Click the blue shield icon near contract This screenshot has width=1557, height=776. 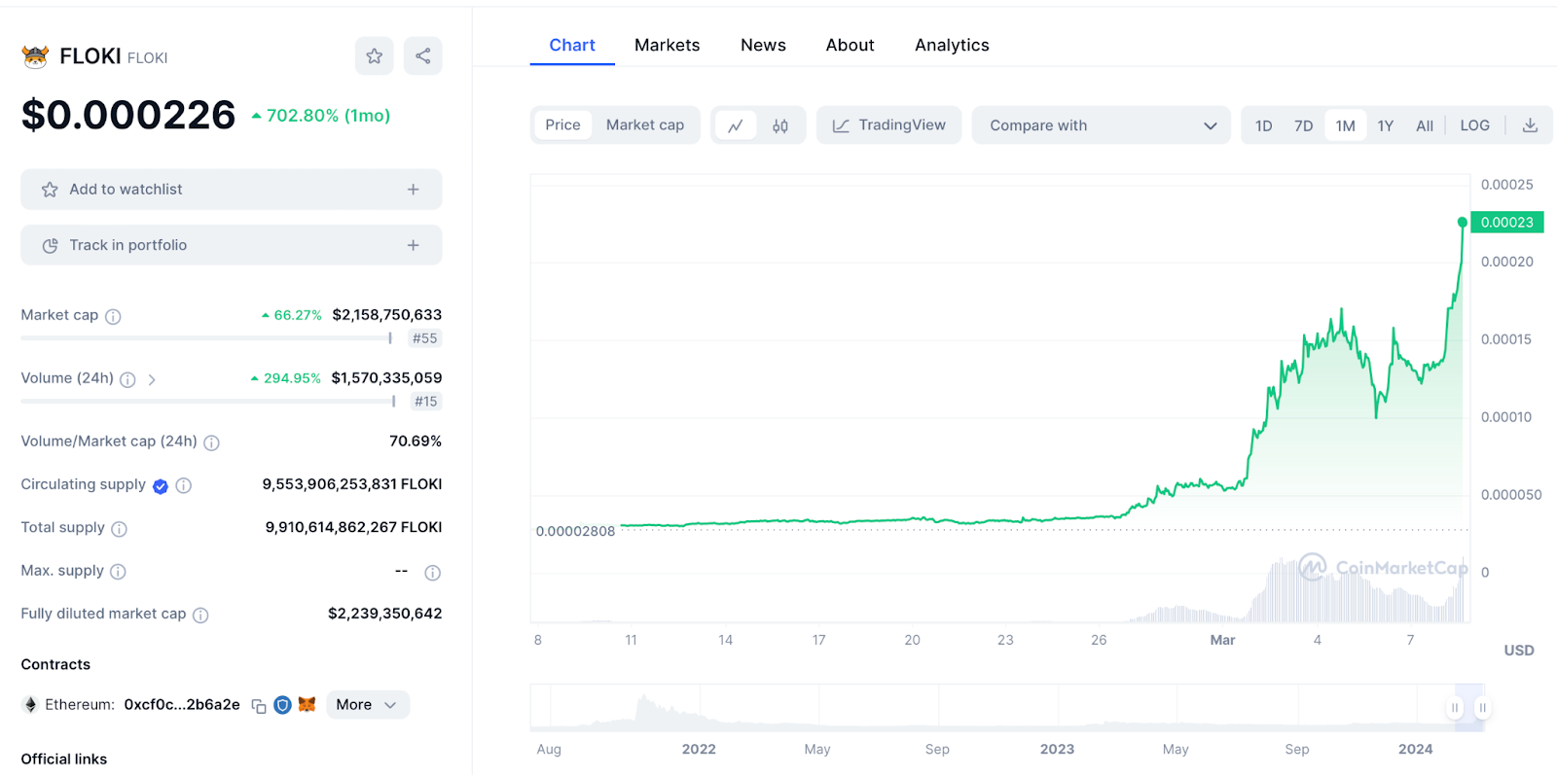click(282, 705)
